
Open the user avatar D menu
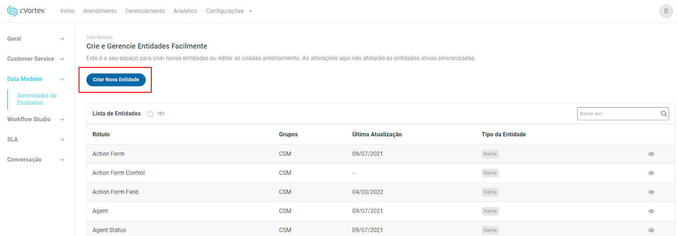(666, 11)
